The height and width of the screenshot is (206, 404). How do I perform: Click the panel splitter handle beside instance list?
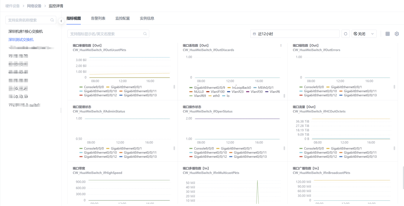coord(61,110)
